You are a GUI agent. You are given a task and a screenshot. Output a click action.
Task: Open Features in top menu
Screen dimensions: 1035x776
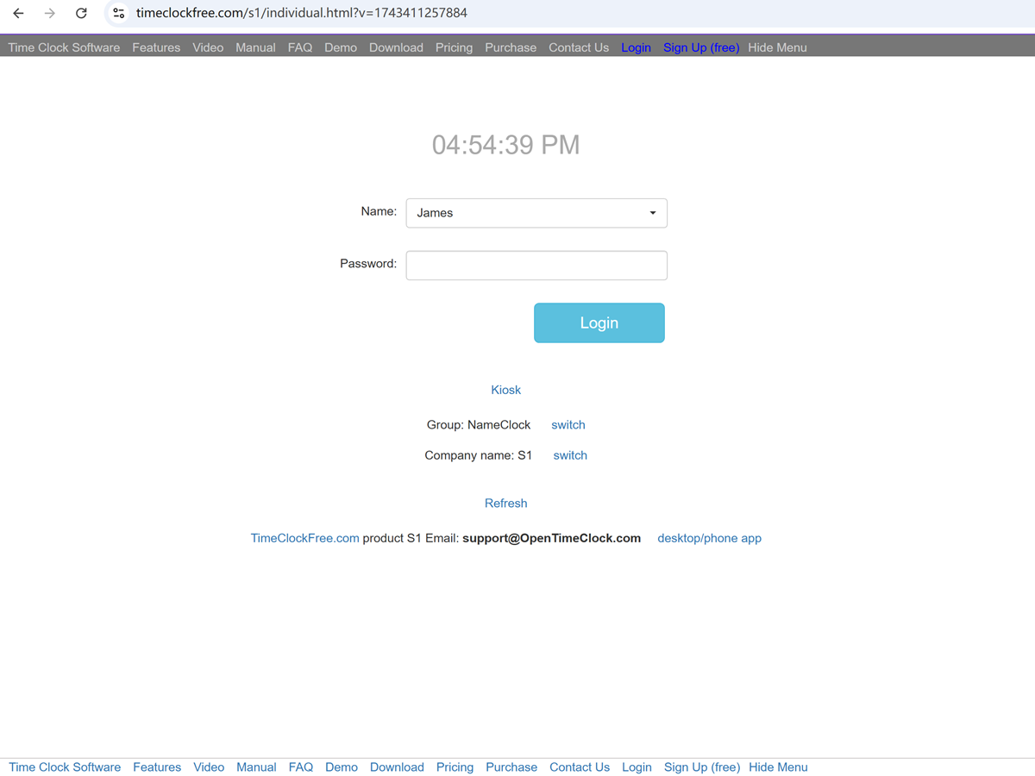coord(156,47)
